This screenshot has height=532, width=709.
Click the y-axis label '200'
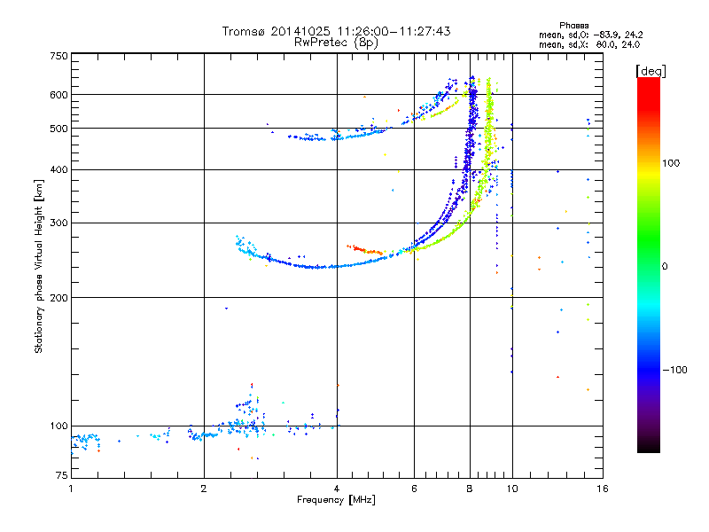coord(58,298)
